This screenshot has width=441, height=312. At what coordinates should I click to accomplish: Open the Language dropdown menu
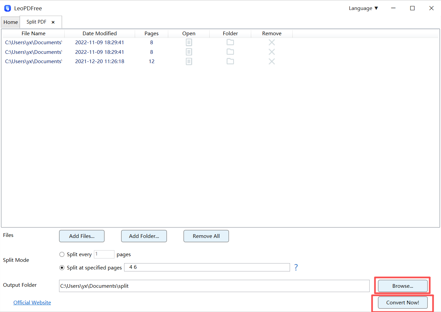point(363,8)
